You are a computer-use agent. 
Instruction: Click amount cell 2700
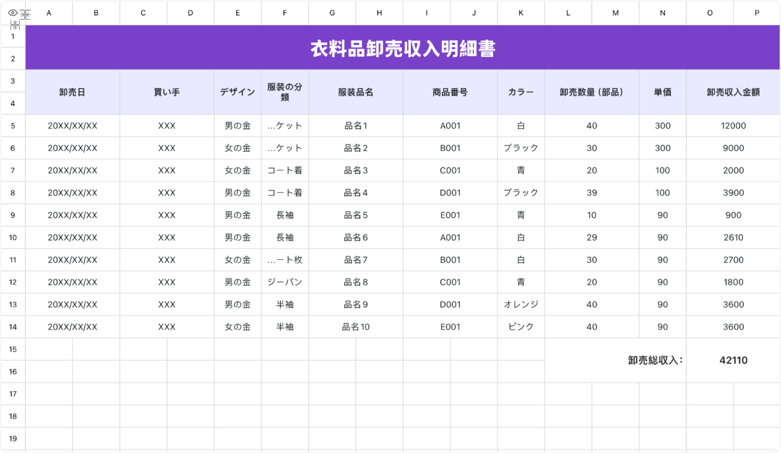pos(733,260)
